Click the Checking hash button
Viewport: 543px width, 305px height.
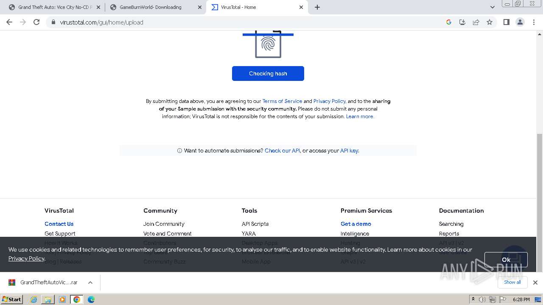(268, 73)
